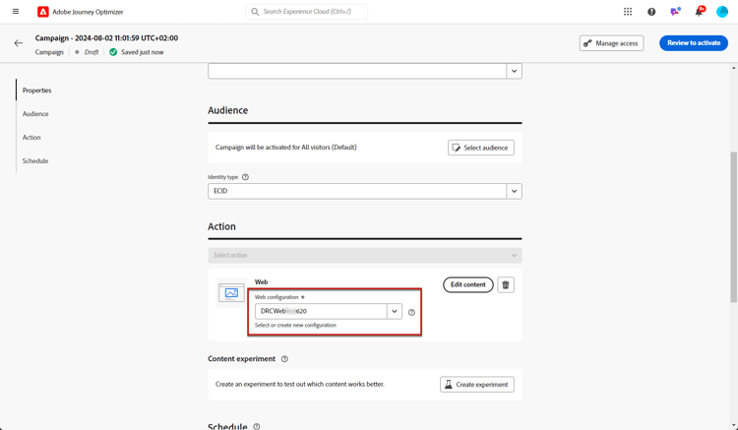Open the AI assistant chat icon
The height and width of the screenshot is (430, 738).
coord(675,12)
